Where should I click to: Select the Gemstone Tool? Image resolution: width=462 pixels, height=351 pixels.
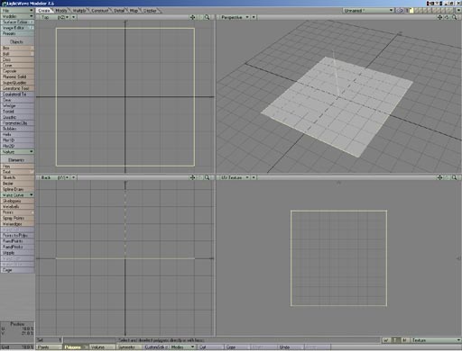(x=17, y=88)
